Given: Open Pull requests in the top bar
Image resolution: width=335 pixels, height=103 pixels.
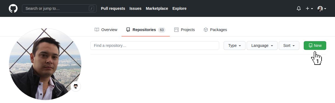Looking at the screenshot, I should (113, 8).
